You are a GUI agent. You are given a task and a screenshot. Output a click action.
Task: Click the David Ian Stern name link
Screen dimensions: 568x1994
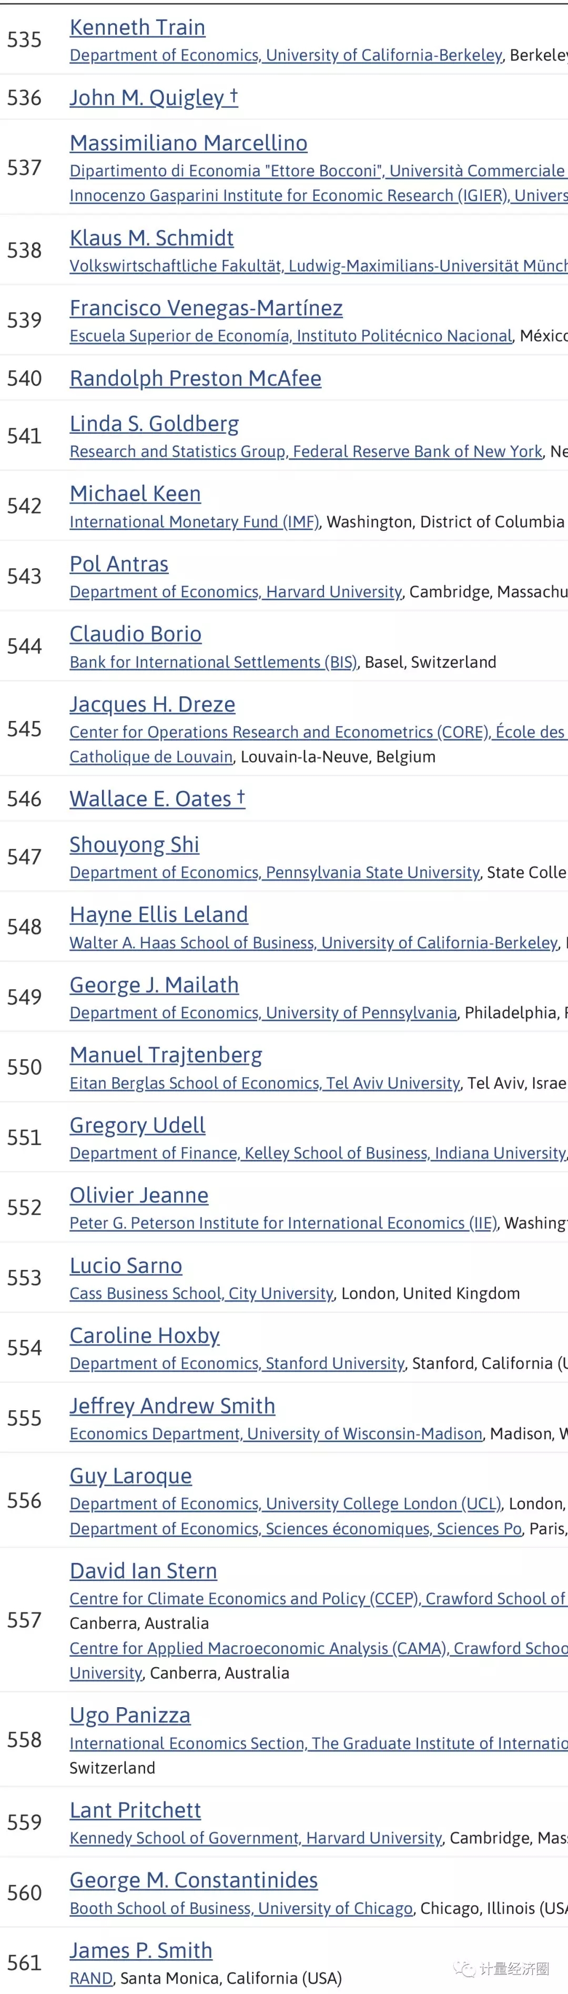[x=143, y=1570]
